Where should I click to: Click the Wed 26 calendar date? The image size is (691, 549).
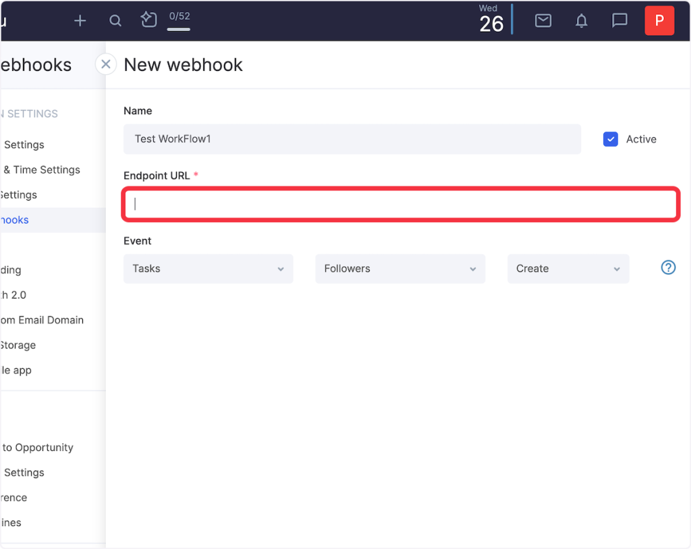[x=491, y=19]
